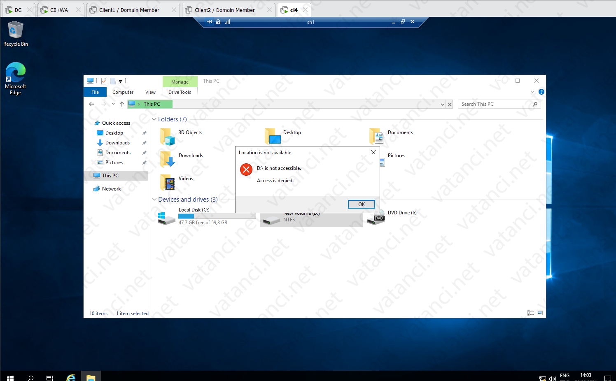Open the Quick Access Toolbar customization dropdown

(x=120, y=81)
